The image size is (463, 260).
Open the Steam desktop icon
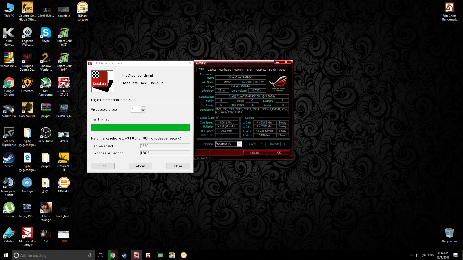coord(9,158)
